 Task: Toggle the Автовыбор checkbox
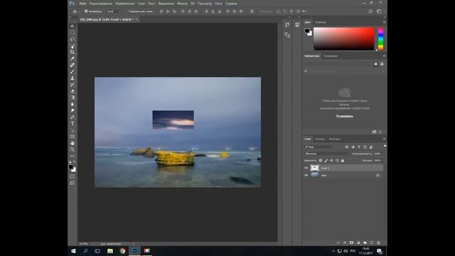point(86,11)
